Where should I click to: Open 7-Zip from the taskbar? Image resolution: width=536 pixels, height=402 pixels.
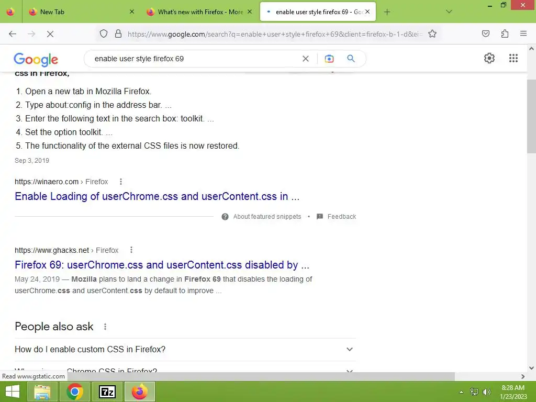tap(107, 392)
